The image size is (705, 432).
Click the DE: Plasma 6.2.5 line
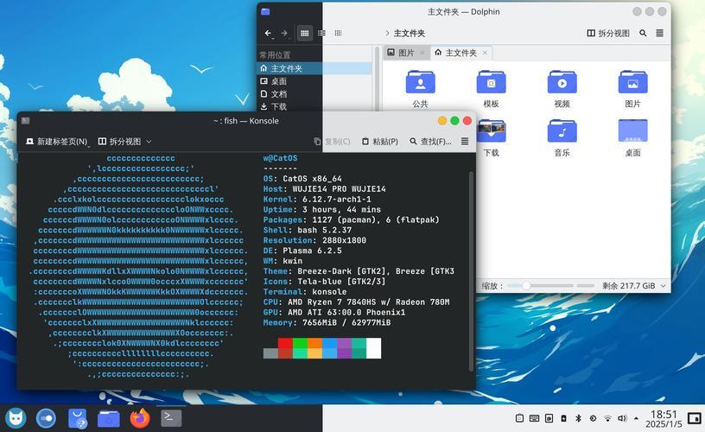[302, 251]
